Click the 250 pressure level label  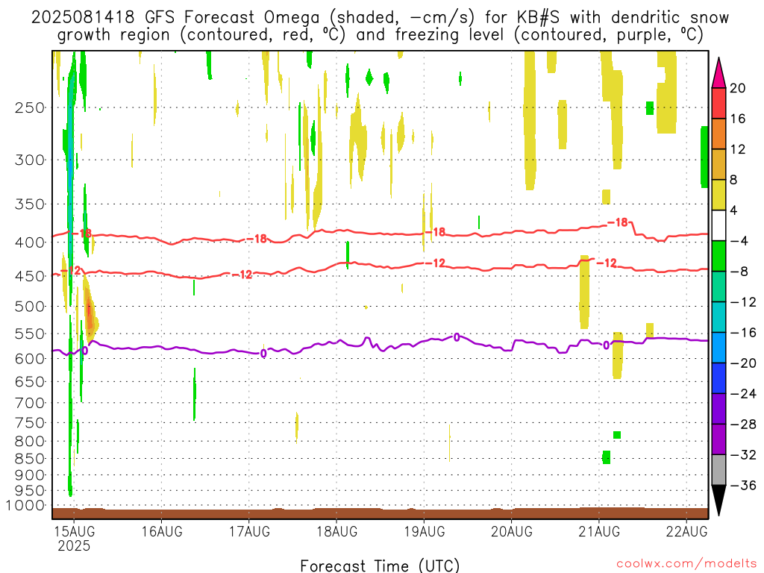[30, 107]
